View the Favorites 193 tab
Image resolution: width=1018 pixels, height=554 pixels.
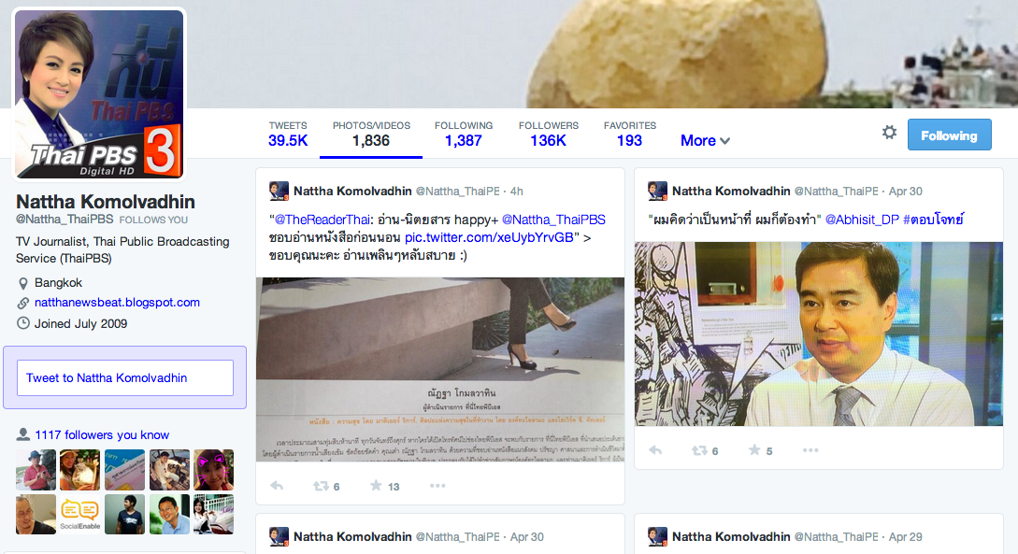(x=629, y=134)
